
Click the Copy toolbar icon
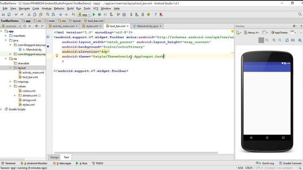coord(35,15)
